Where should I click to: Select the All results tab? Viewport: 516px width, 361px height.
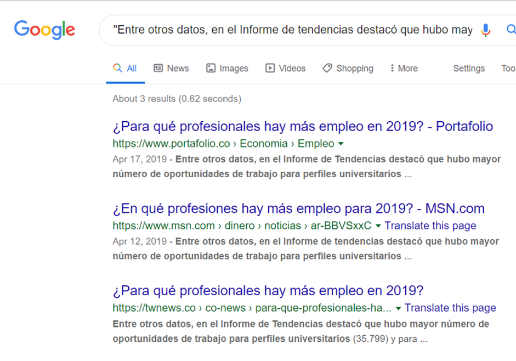126,69
